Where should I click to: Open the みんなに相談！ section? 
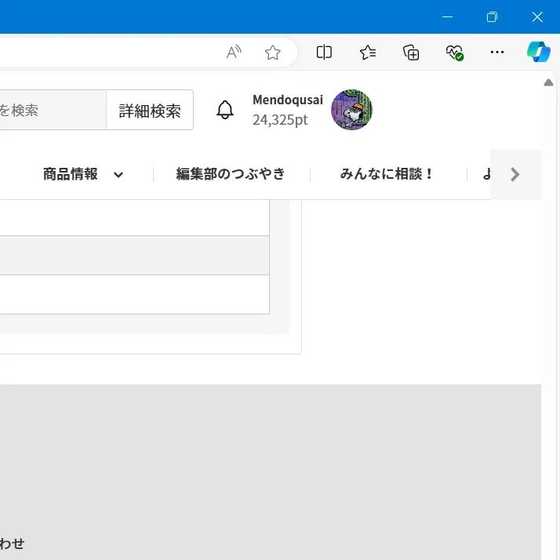pos(387,174)
